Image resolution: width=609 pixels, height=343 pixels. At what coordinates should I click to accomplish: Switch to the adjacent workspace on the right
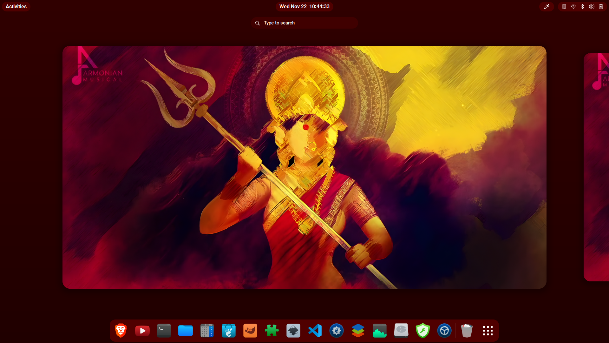[x=596, y=167]
